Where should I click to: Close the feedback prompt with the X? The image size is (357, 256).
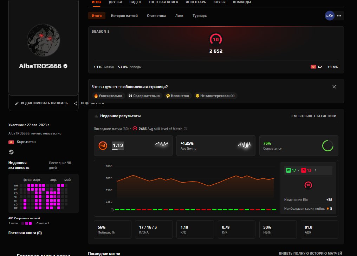click(x=334, y=87)
